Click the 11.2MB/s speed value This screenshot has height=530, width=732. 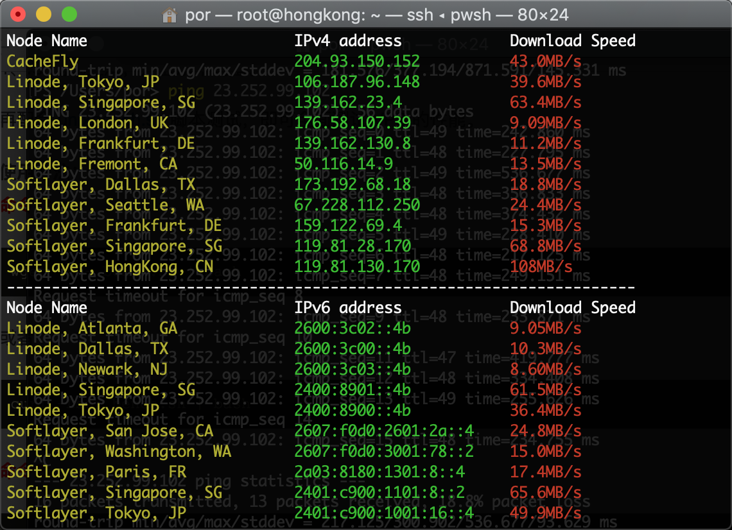coord(545,143)
